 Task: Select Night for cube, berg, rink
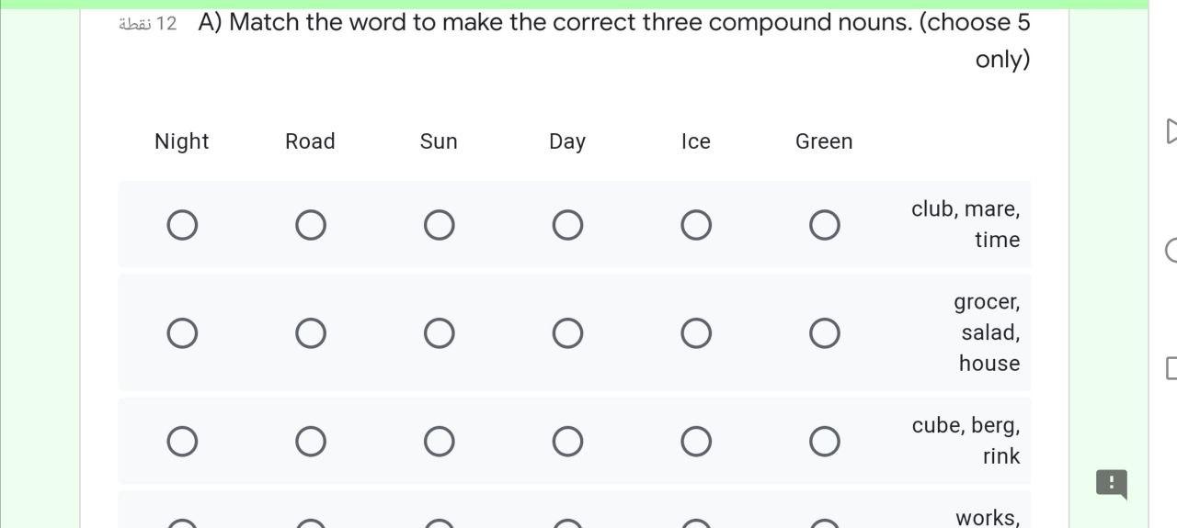182,442
